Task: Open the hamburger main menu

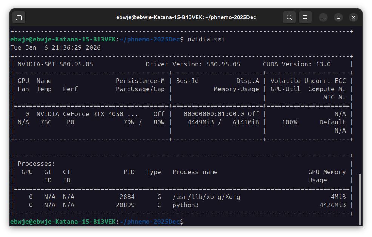Action: click(305, 17)
